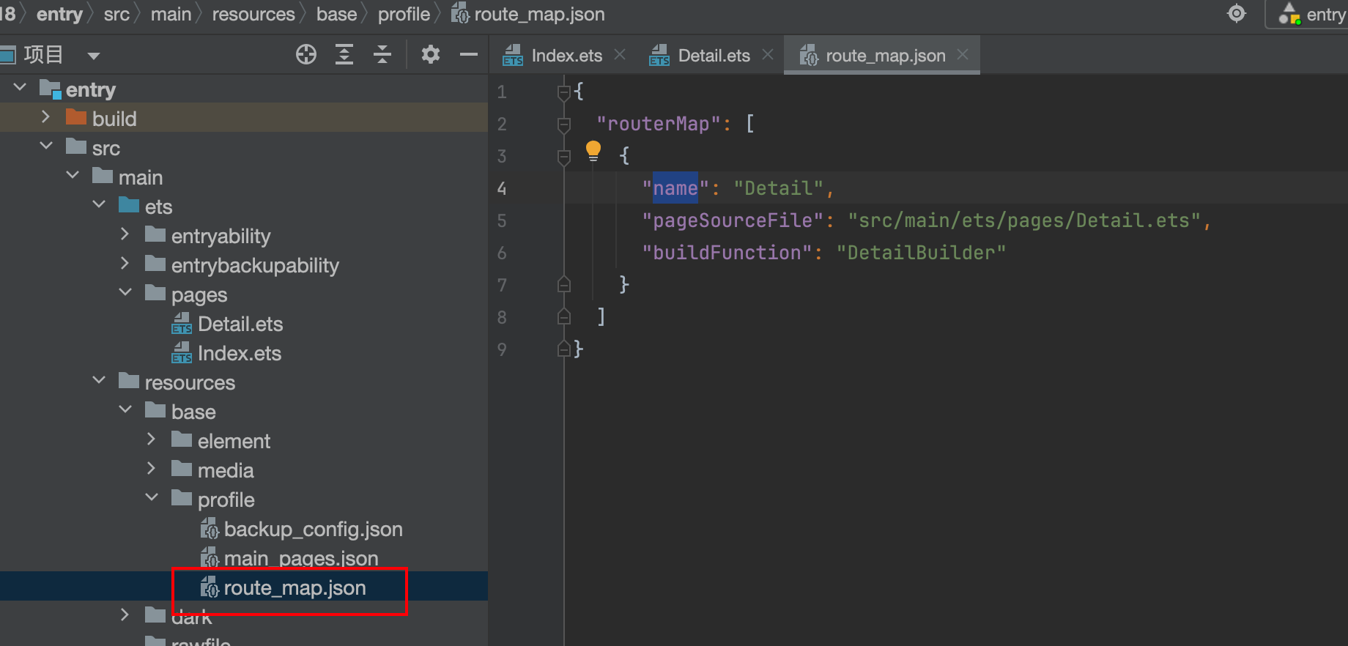This screenshot has height=646, width=1348.
Task: Click breadcrumb 'main'
Action: pyautogui.click(x=171, y=14)
